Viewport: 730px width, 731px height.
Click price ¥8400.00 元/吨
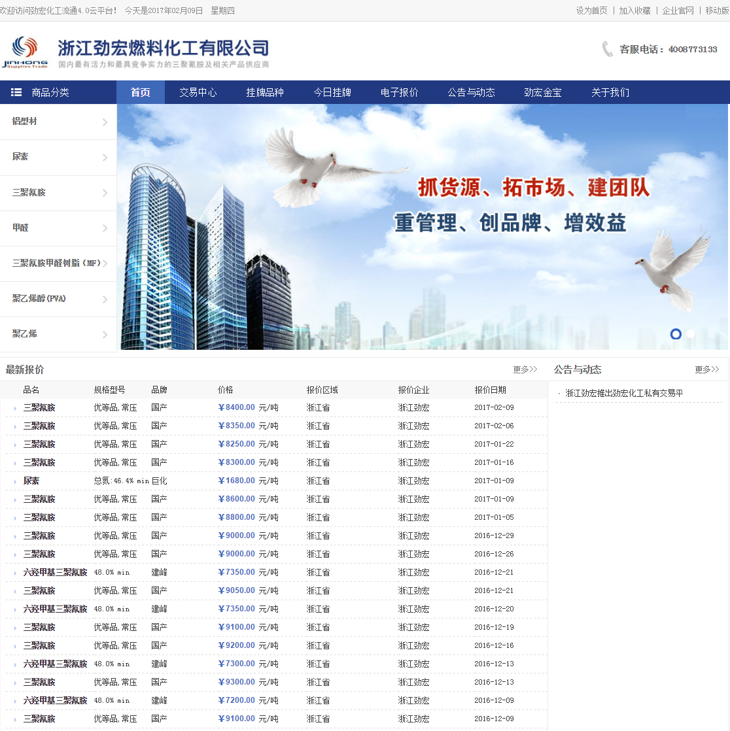tap(248, 407)
